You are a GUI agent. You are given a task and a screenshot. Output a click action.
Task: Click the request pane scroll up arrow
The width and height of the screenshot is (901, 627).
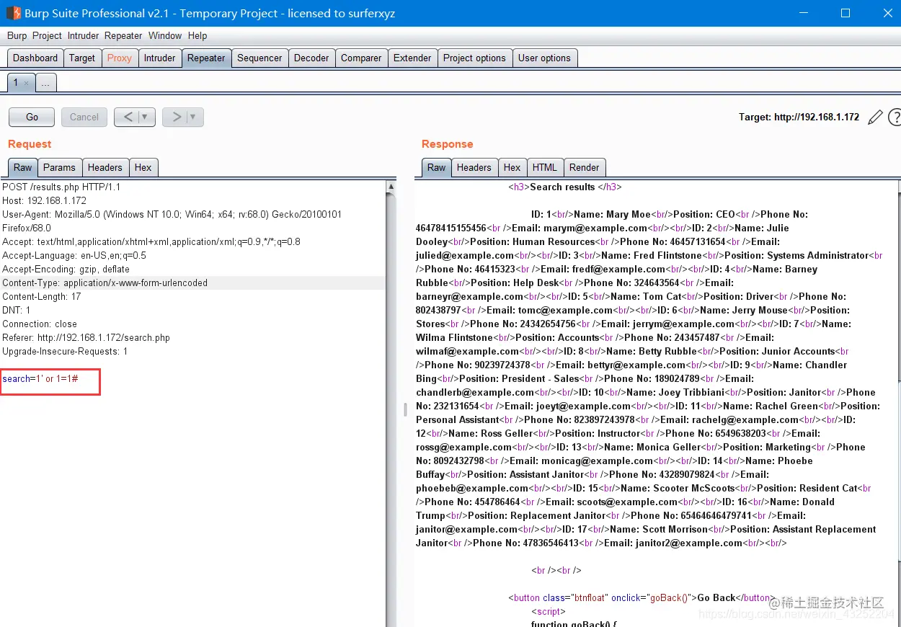391,187
